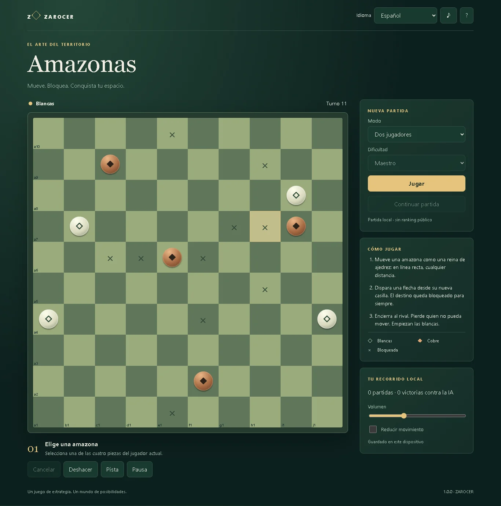Screen dimensions: 501x506
Task: Click the blocked X square on g7
Action: (x=234, y=226)
